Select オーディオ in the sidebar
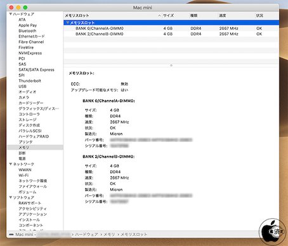Image resolution: width=288 pixels, height=246 pixels. (x=27, y=92)
